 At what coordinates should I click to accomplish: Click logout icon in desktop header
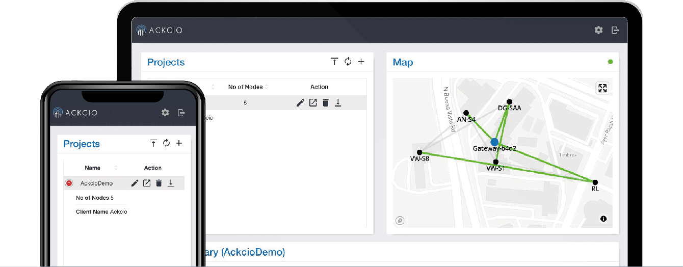pyautogui.click(x=615, y=30)
